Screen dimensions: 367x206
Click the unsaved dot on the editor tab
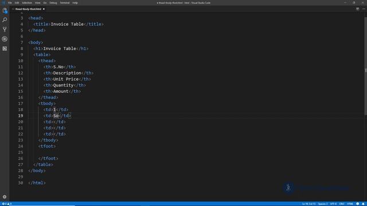pos(44,9)
